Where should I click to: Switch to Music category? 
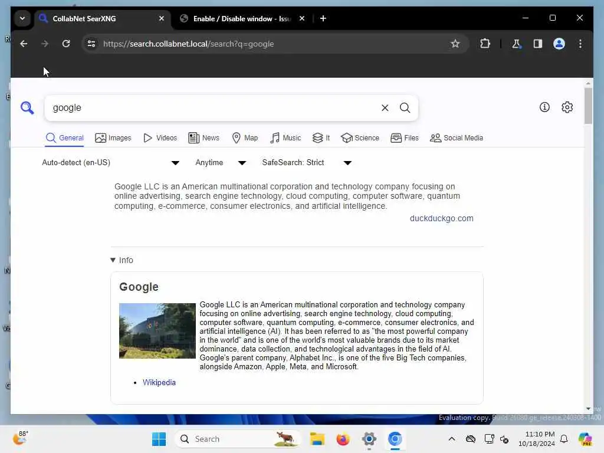tap(285, 138)
